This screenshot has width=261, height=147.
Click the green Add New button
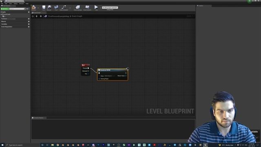click(5, 9)
